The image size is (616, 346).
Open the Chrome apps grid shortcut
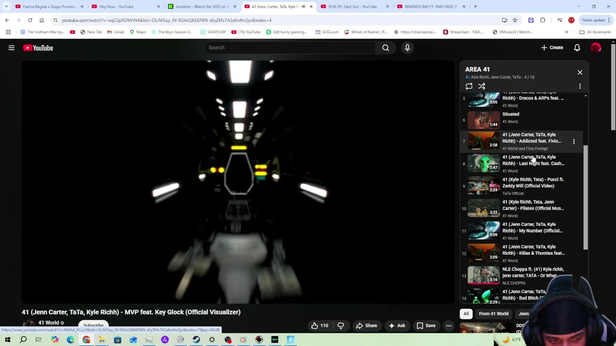(8, 32)
